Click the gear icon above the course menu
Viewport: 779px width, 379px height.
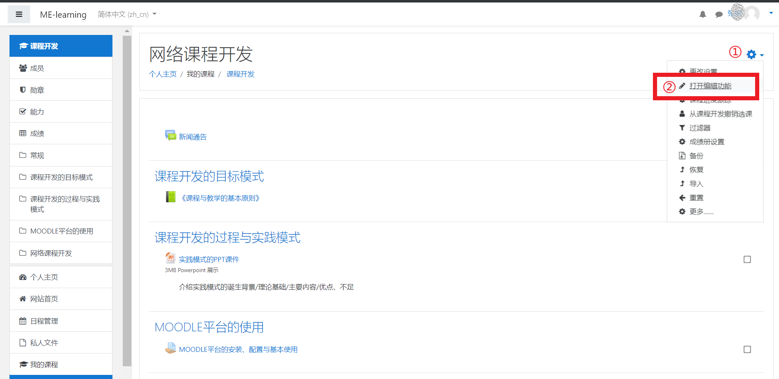[x=751, y=54]
